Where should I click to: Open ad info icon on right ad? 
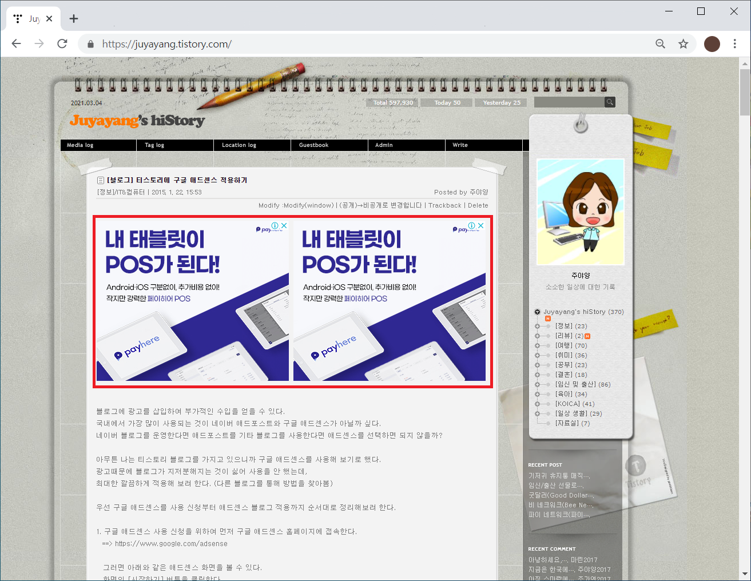click(472, 225)
